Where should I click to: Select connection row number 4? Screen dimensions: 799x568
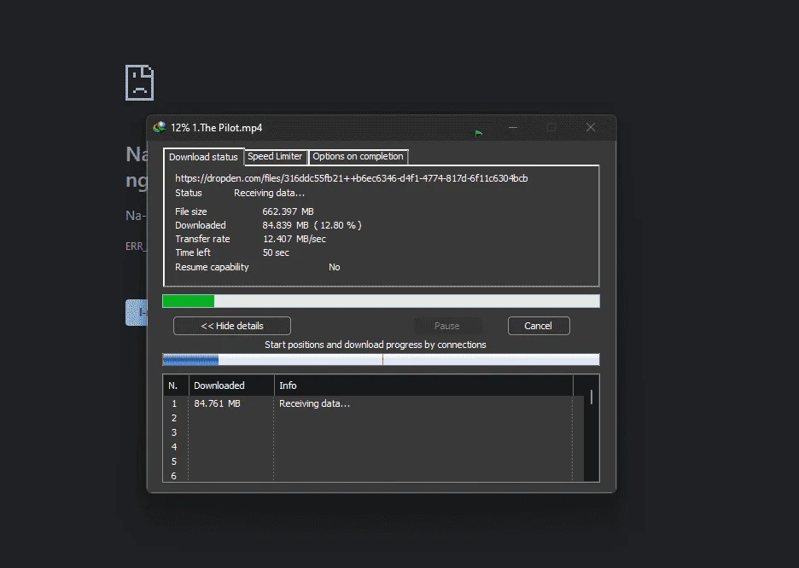coord(374,447)
